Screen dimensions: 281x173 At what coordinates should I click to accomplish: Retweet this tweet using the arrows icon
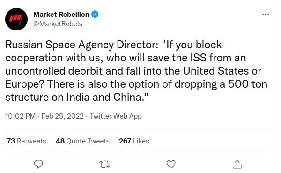pos(104,165)
